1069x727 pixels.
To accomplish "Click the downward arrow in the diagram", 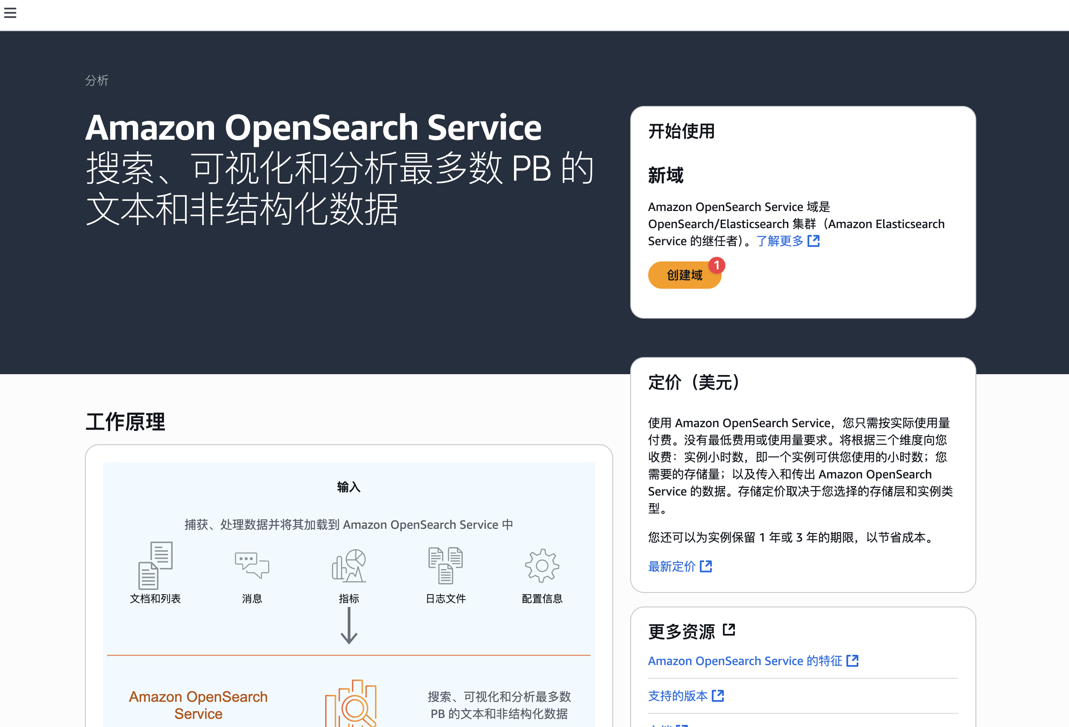I will (349, 625).
